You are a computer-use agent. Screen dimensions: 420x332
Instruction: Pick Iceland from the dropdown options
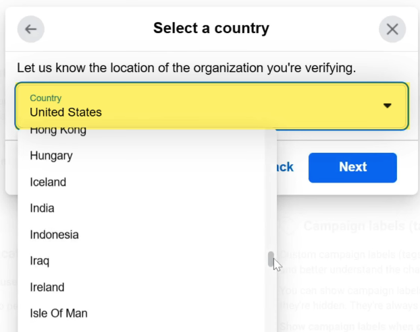coord(48,182)
